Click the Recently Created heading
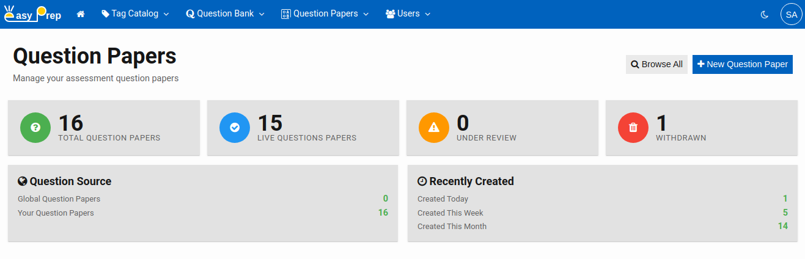 (x=471, y=181)
